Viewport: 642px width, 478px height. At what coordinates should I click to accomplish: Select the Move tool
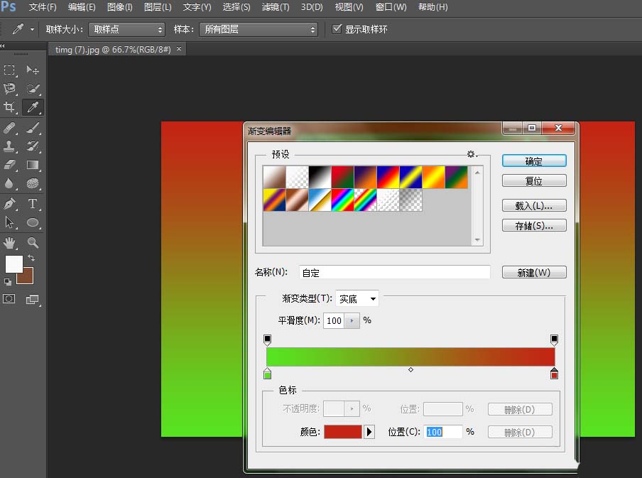coord(33,70)
